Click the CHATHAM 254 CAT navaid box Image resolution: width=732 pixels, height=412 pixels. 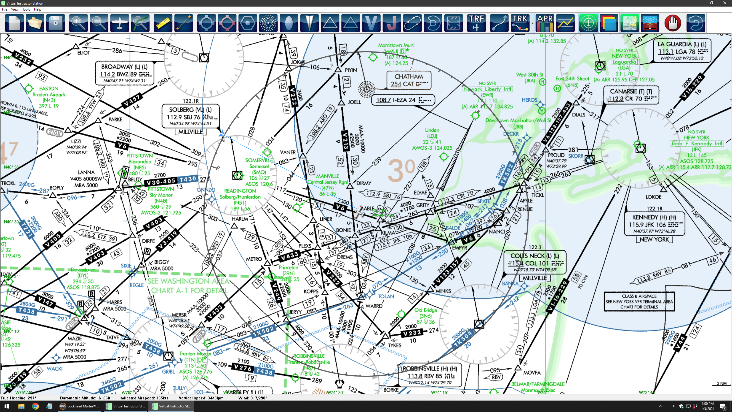(x=409, y=80)
